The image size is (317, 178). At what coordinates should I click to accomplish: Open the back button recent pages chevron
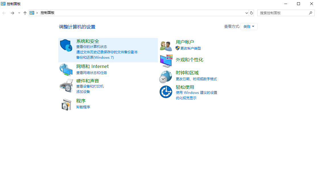[x=19, y=13]
